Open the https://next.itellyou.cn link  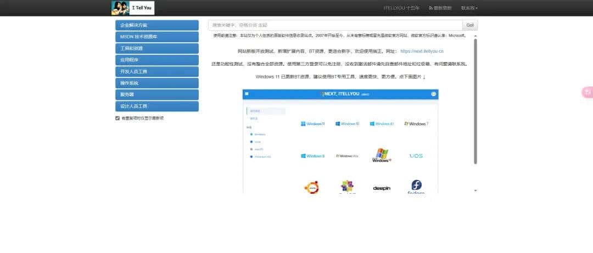(x=422, y=51)
